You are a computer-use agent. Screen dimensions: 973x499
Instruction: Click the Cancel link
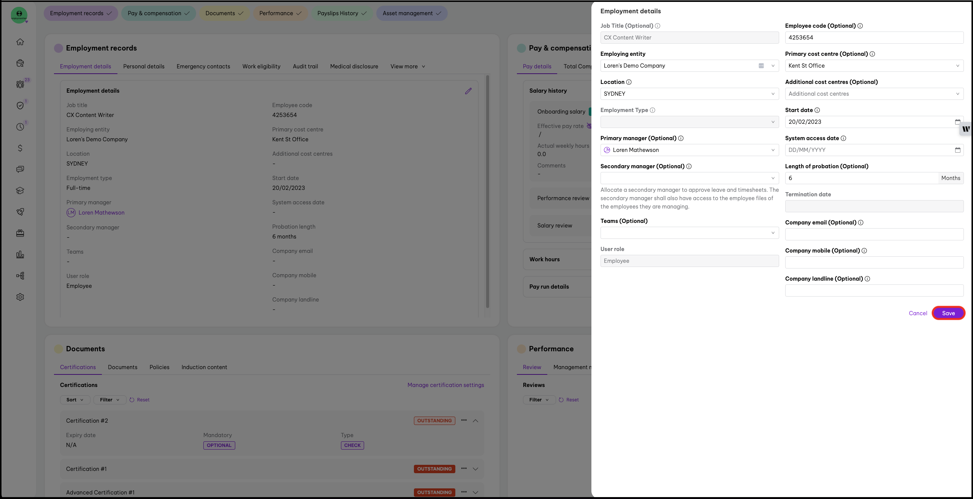(x=918, y=313)
